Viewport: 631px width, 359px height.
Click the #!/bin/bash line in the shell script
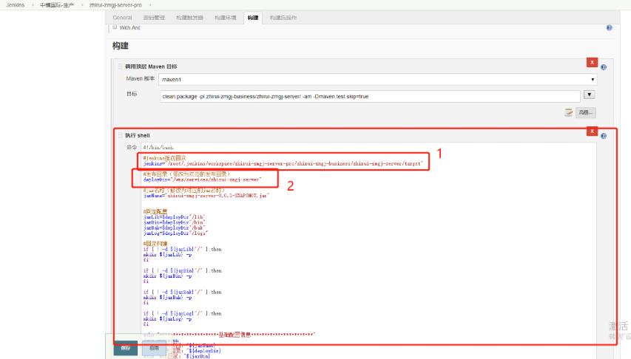point(158,148)
